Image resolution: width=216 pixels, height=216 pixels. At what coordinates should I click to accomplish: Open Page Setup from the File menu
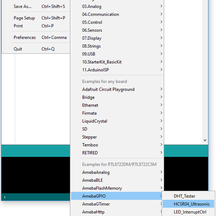pos(36,18)
